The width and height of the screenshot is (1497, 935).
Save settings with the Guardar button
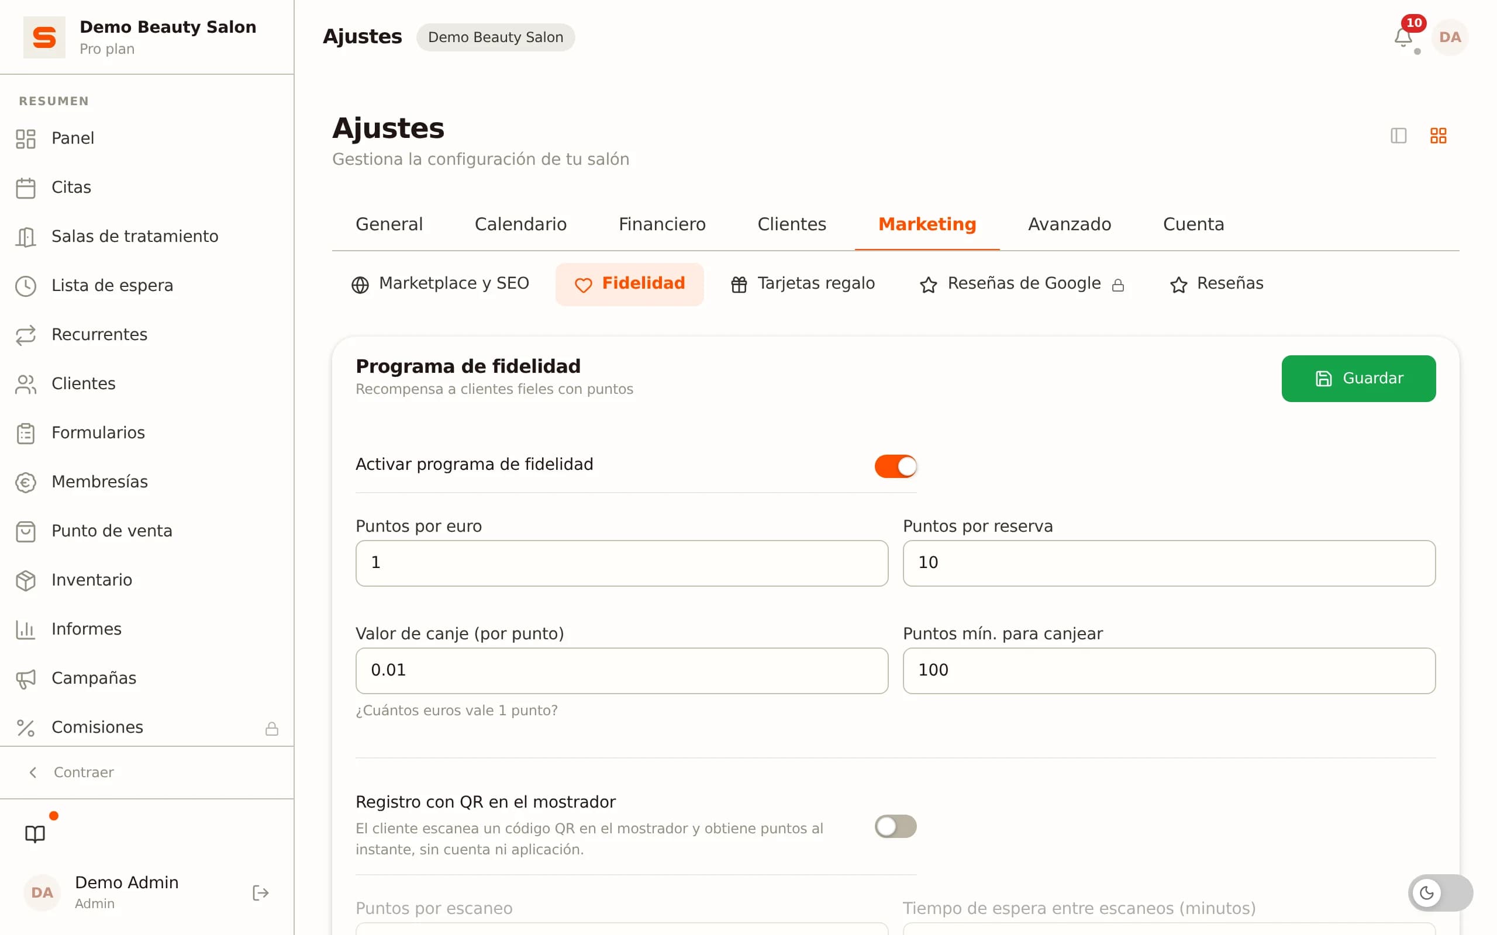pos(1358,379)
